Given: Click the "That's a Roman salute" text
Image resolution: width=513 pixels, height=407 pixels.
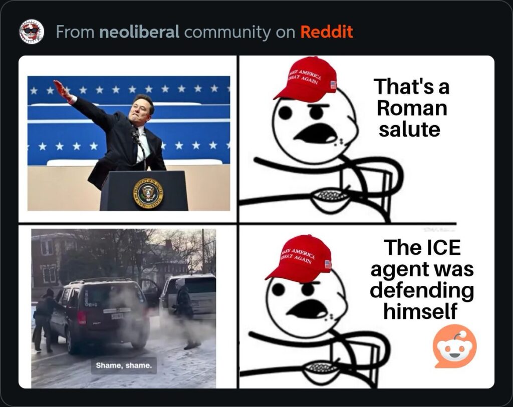Looking at the screenshot, I should click(412, 108).
